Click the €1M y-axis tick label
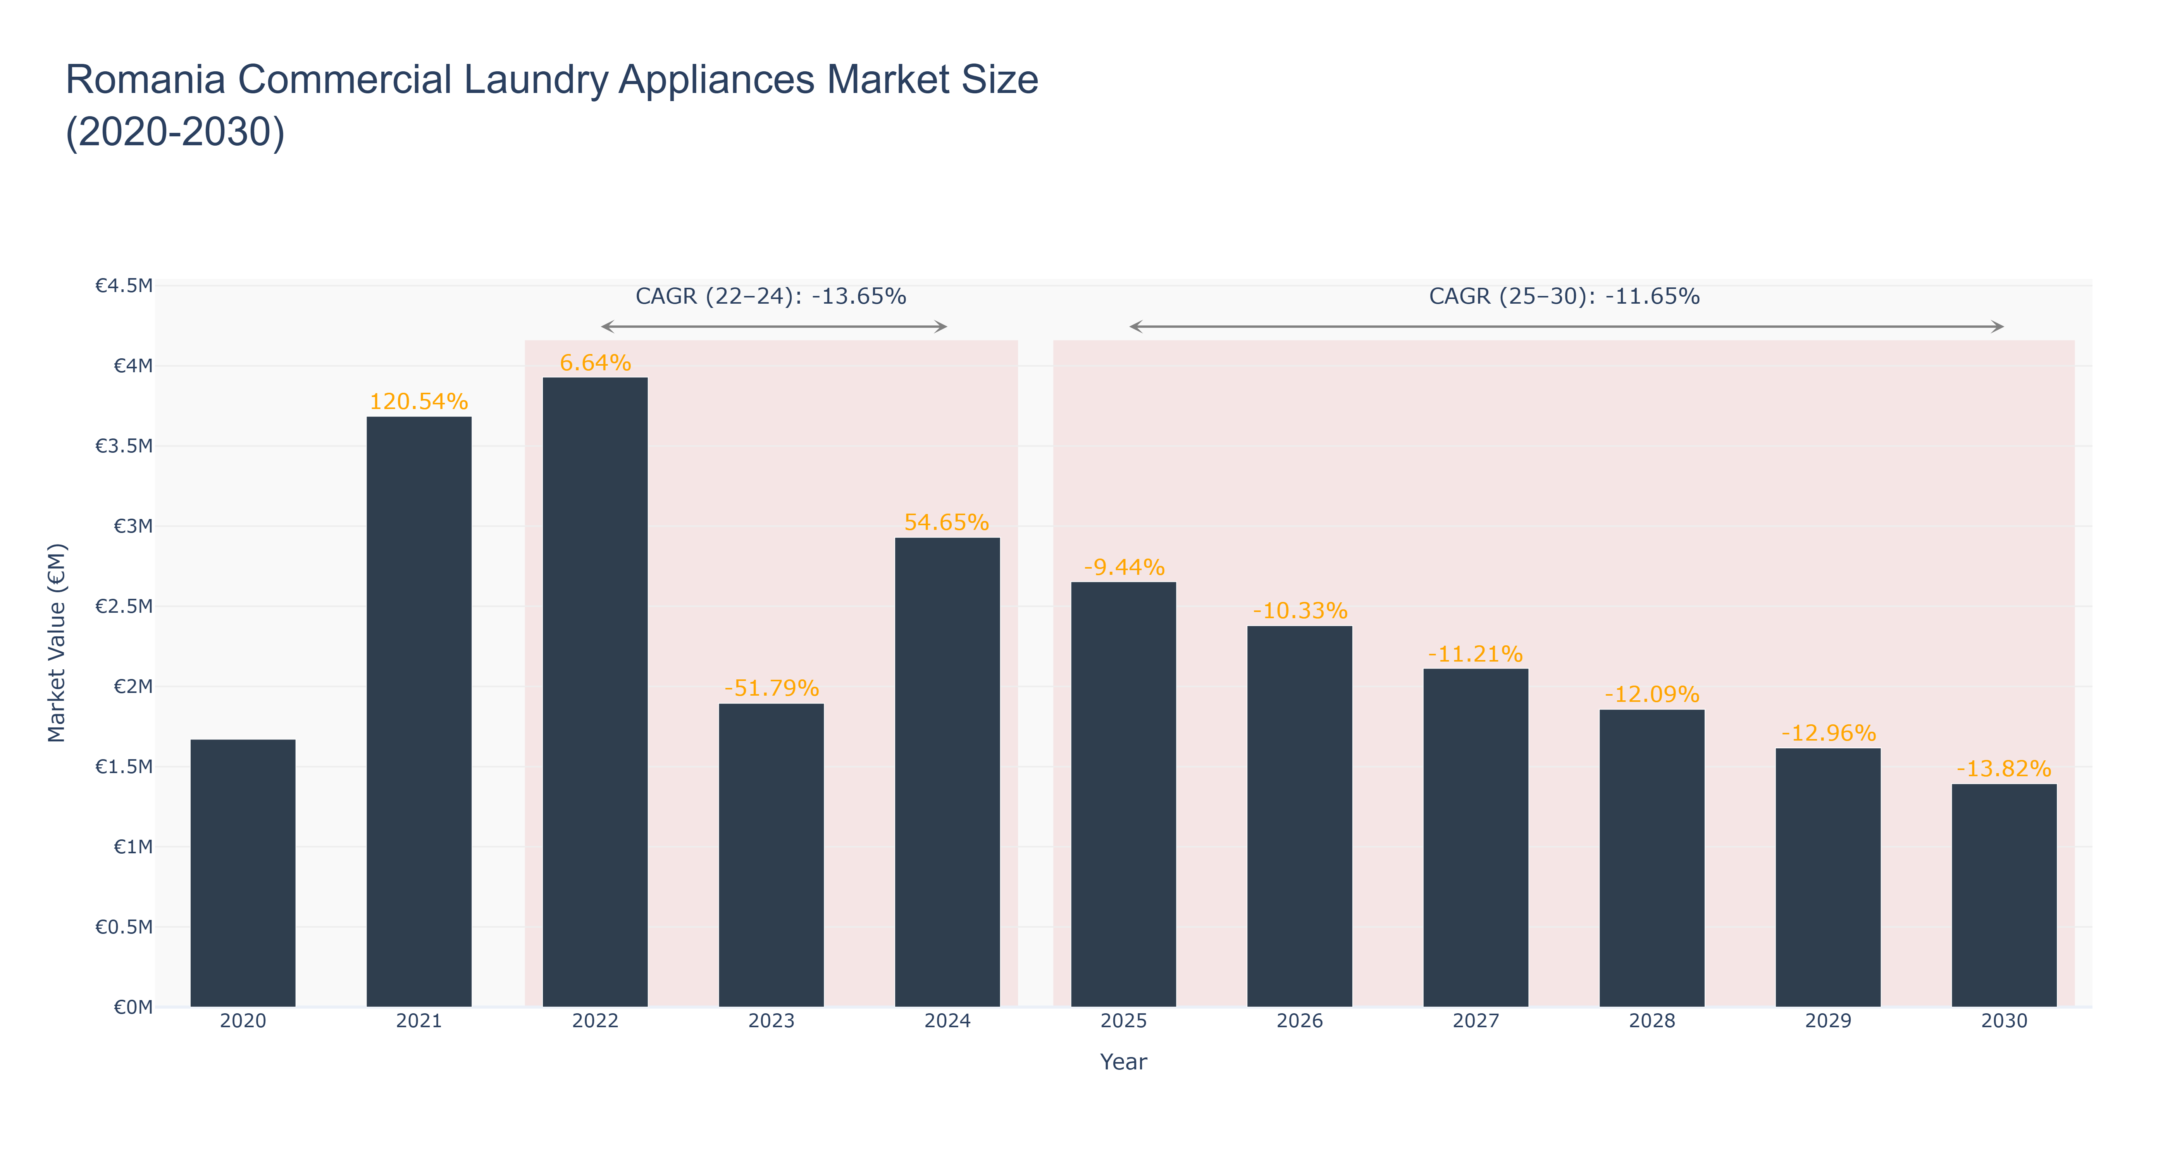 click(133, 846)
